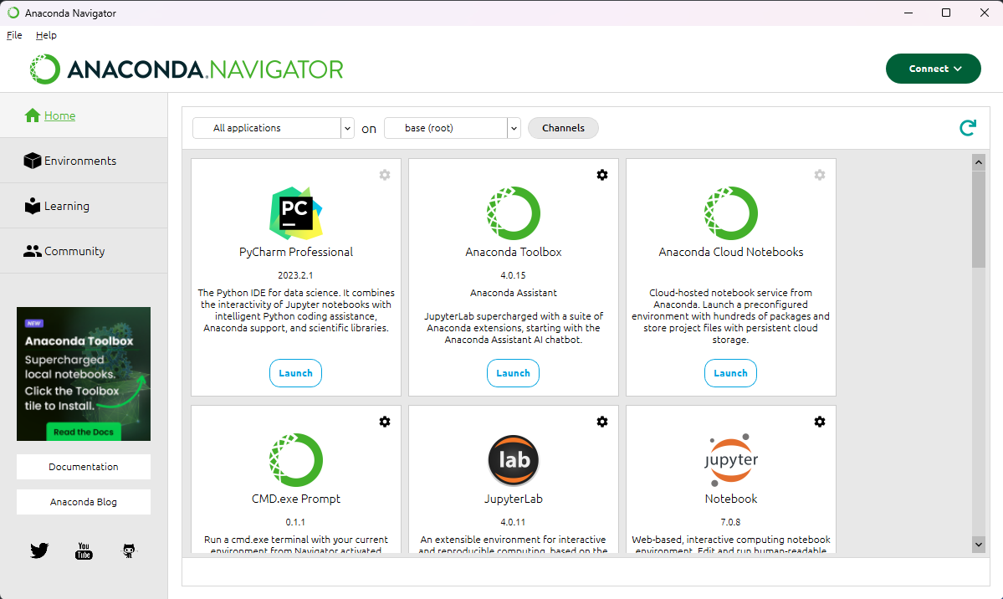Switch to the Community tab

(84, 252)
